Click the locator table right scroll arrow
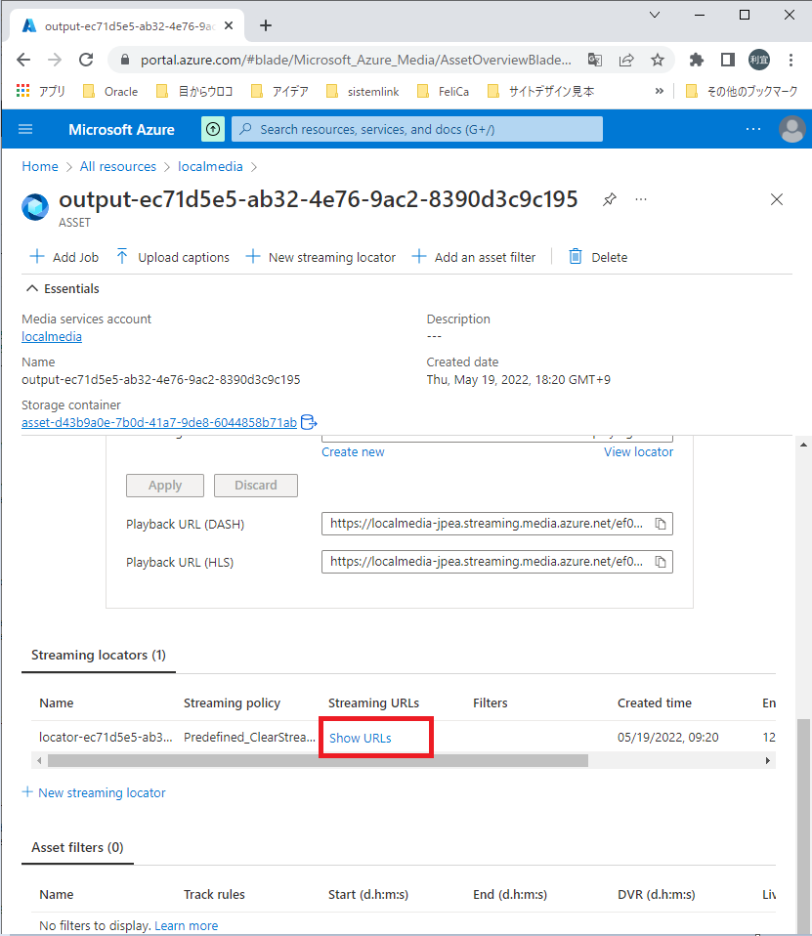Screen dimensions: 812x936 coord(768,760)
